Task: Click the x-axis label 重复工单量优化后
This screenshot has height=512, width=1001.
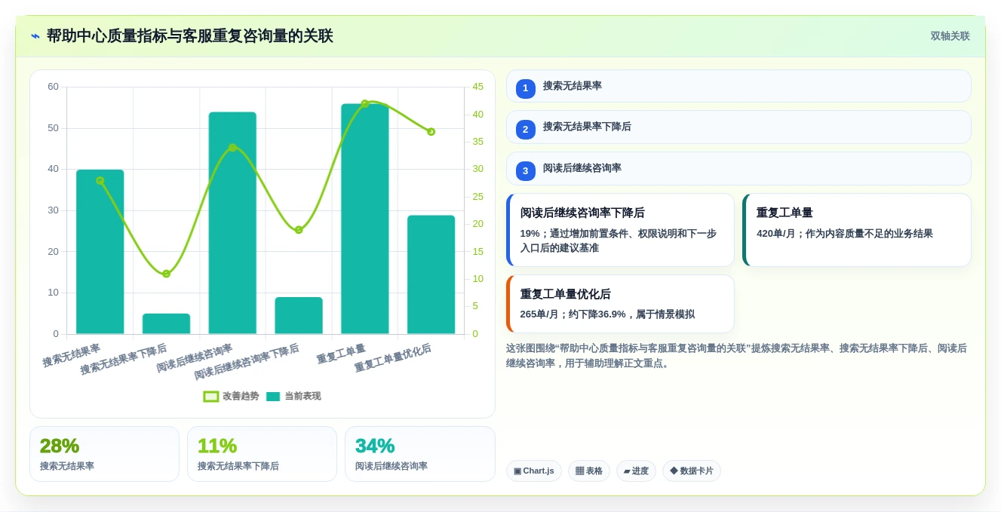Action: coord(393,358)
